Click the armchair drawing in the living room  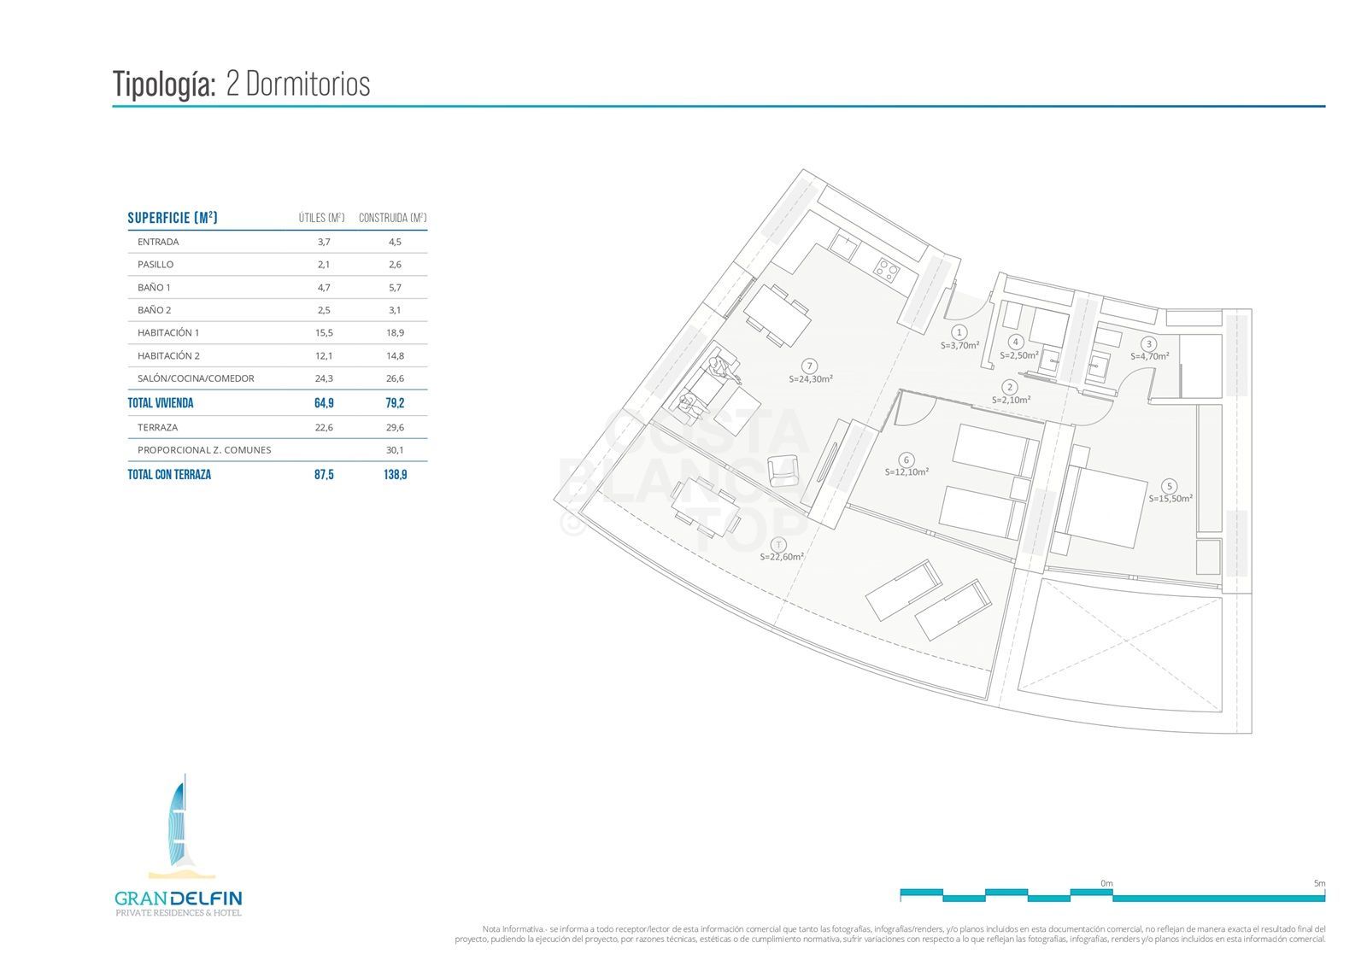pyautogui.click(x=783, y=471)
